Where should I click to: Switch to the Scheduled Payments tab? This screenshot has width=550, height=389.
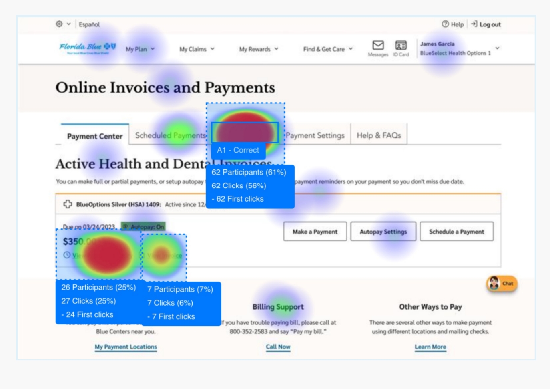(x=170, y=135)
